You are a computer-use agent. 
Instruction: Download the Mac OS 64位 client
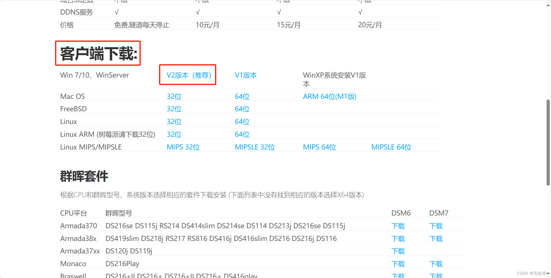242,97
